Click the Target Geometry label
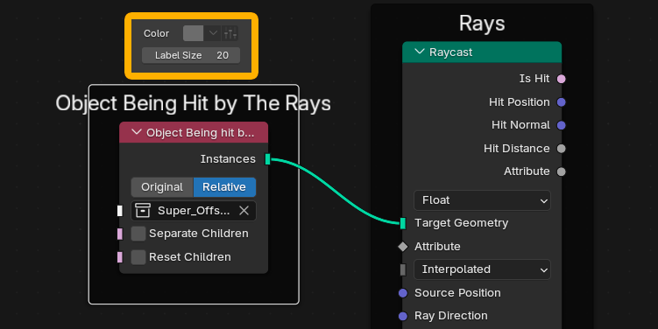 click(x=461, y=223)
